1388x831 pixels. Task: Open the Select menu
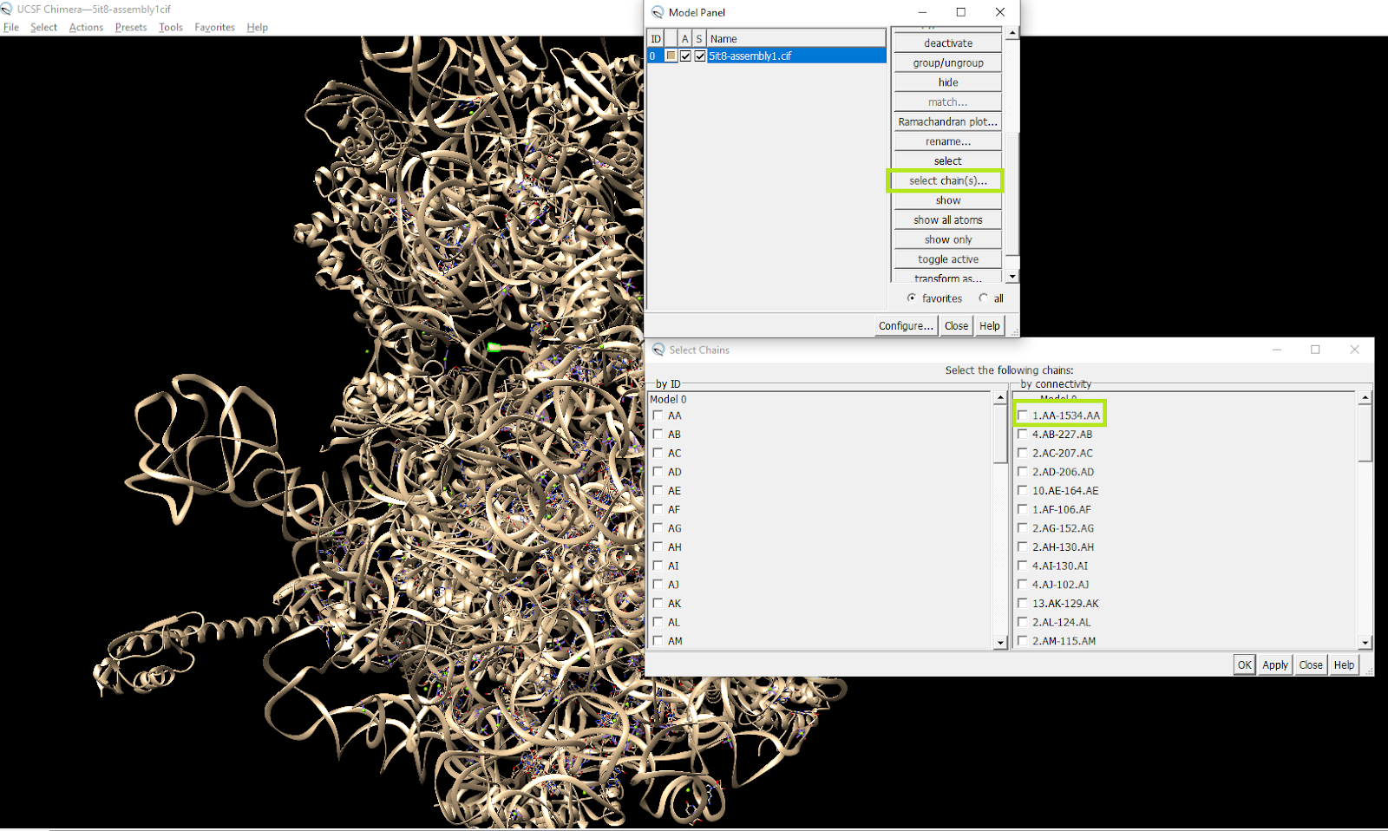(43, 27)
